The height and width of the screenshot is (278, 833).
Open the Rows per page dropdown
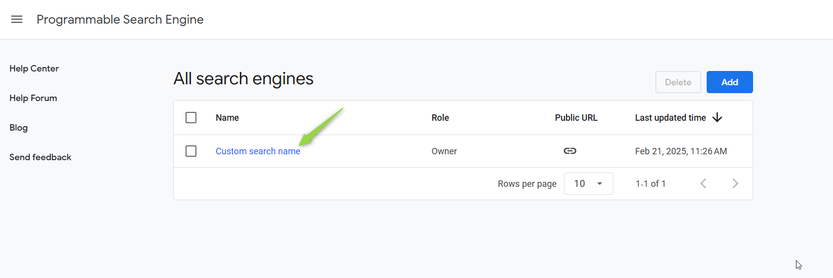(588, 183)
